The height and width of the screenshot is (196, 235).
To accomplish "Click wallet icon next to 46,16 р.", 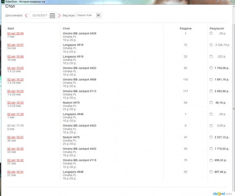I will [x=211, y=103].
